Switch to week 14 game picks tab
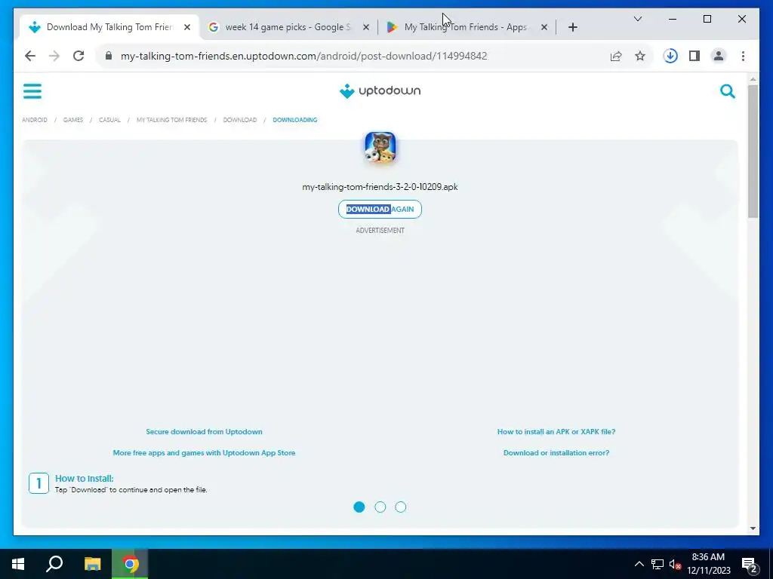The height and width of the screenshot is (579, 773). click(288, 27)
